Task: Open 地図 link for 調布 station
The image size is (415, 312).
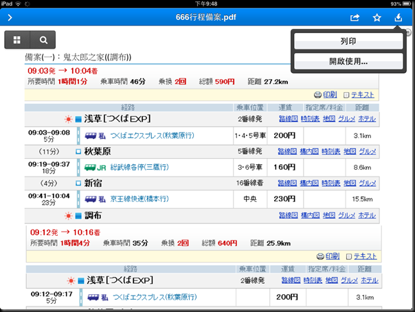Action: click(329, 215)
